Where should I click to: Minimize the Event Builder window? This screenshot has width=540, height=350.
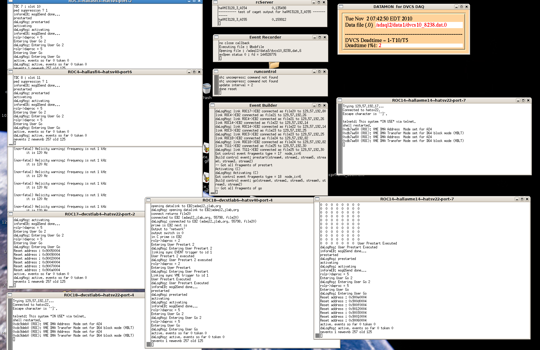(314, 105)
